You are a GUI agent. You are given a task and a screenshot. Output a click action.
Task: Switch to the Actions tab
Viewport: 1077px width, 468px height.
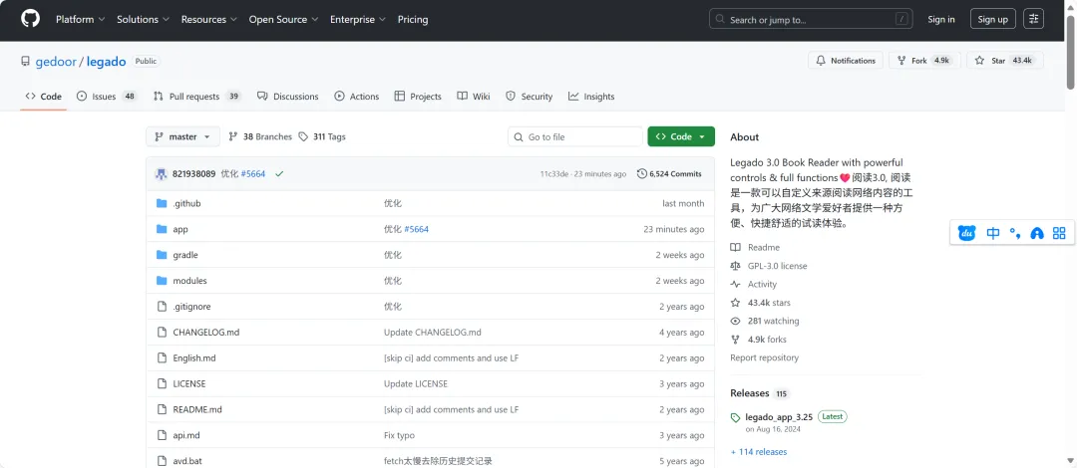click(356, 96)
